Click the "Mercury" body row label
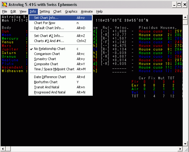This screenshot has width=189, height=152. tap(10, 38)
